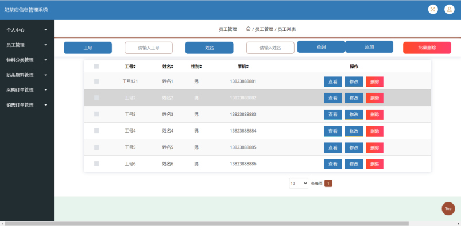Sort table by 手机 column arrows
This screenshot has height=226, width=461.
pyautogui.click(x=247, y=67)
